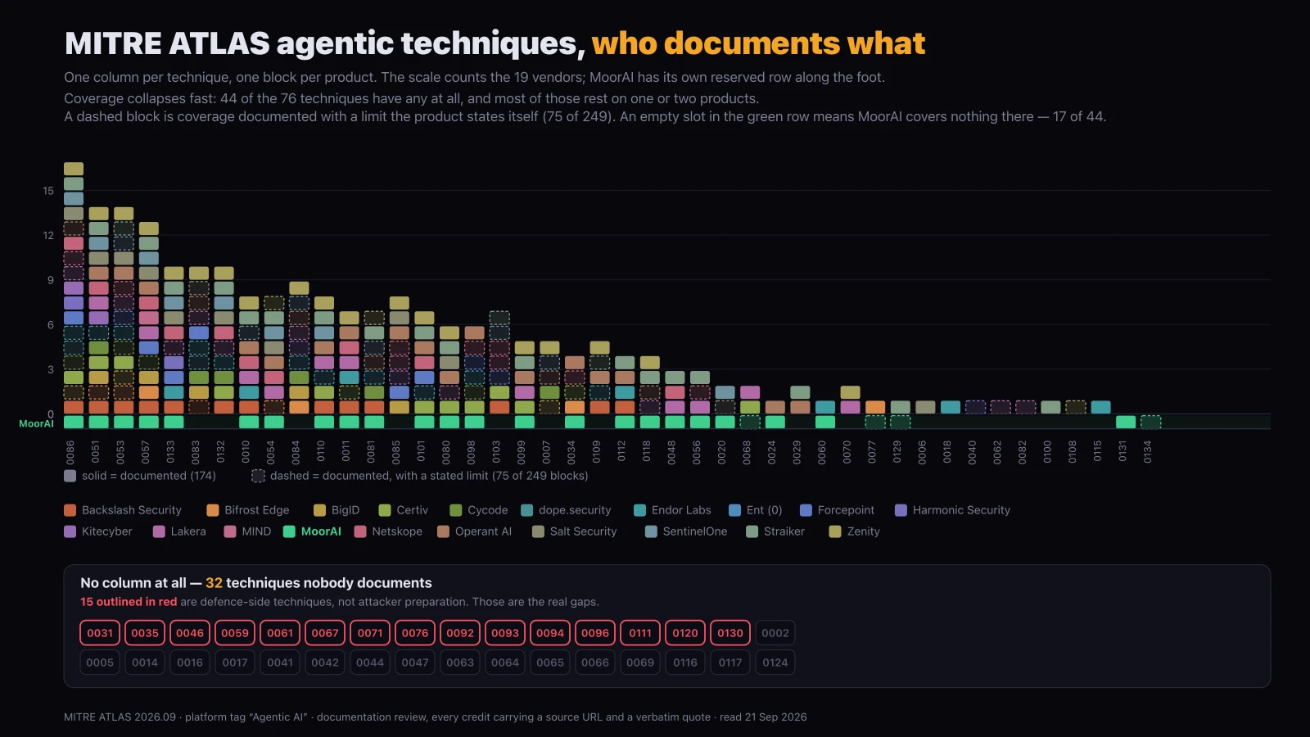Select the grey 0044 technique chip
The image size is (1310, 737).
click(x=370, y=662)
